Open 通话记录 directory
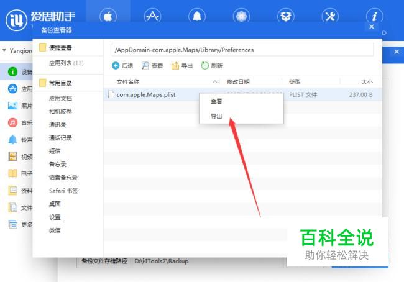This screenshot has width=404, height=282. [x=60, y=138]
